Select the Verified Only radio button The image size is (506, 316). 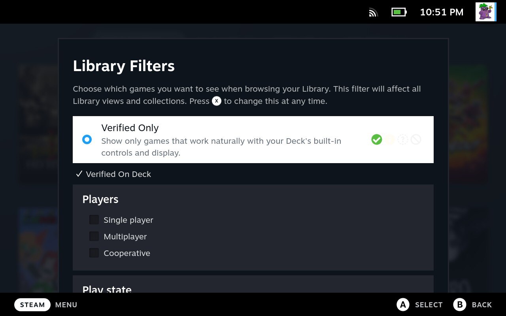tap(87, 139)
